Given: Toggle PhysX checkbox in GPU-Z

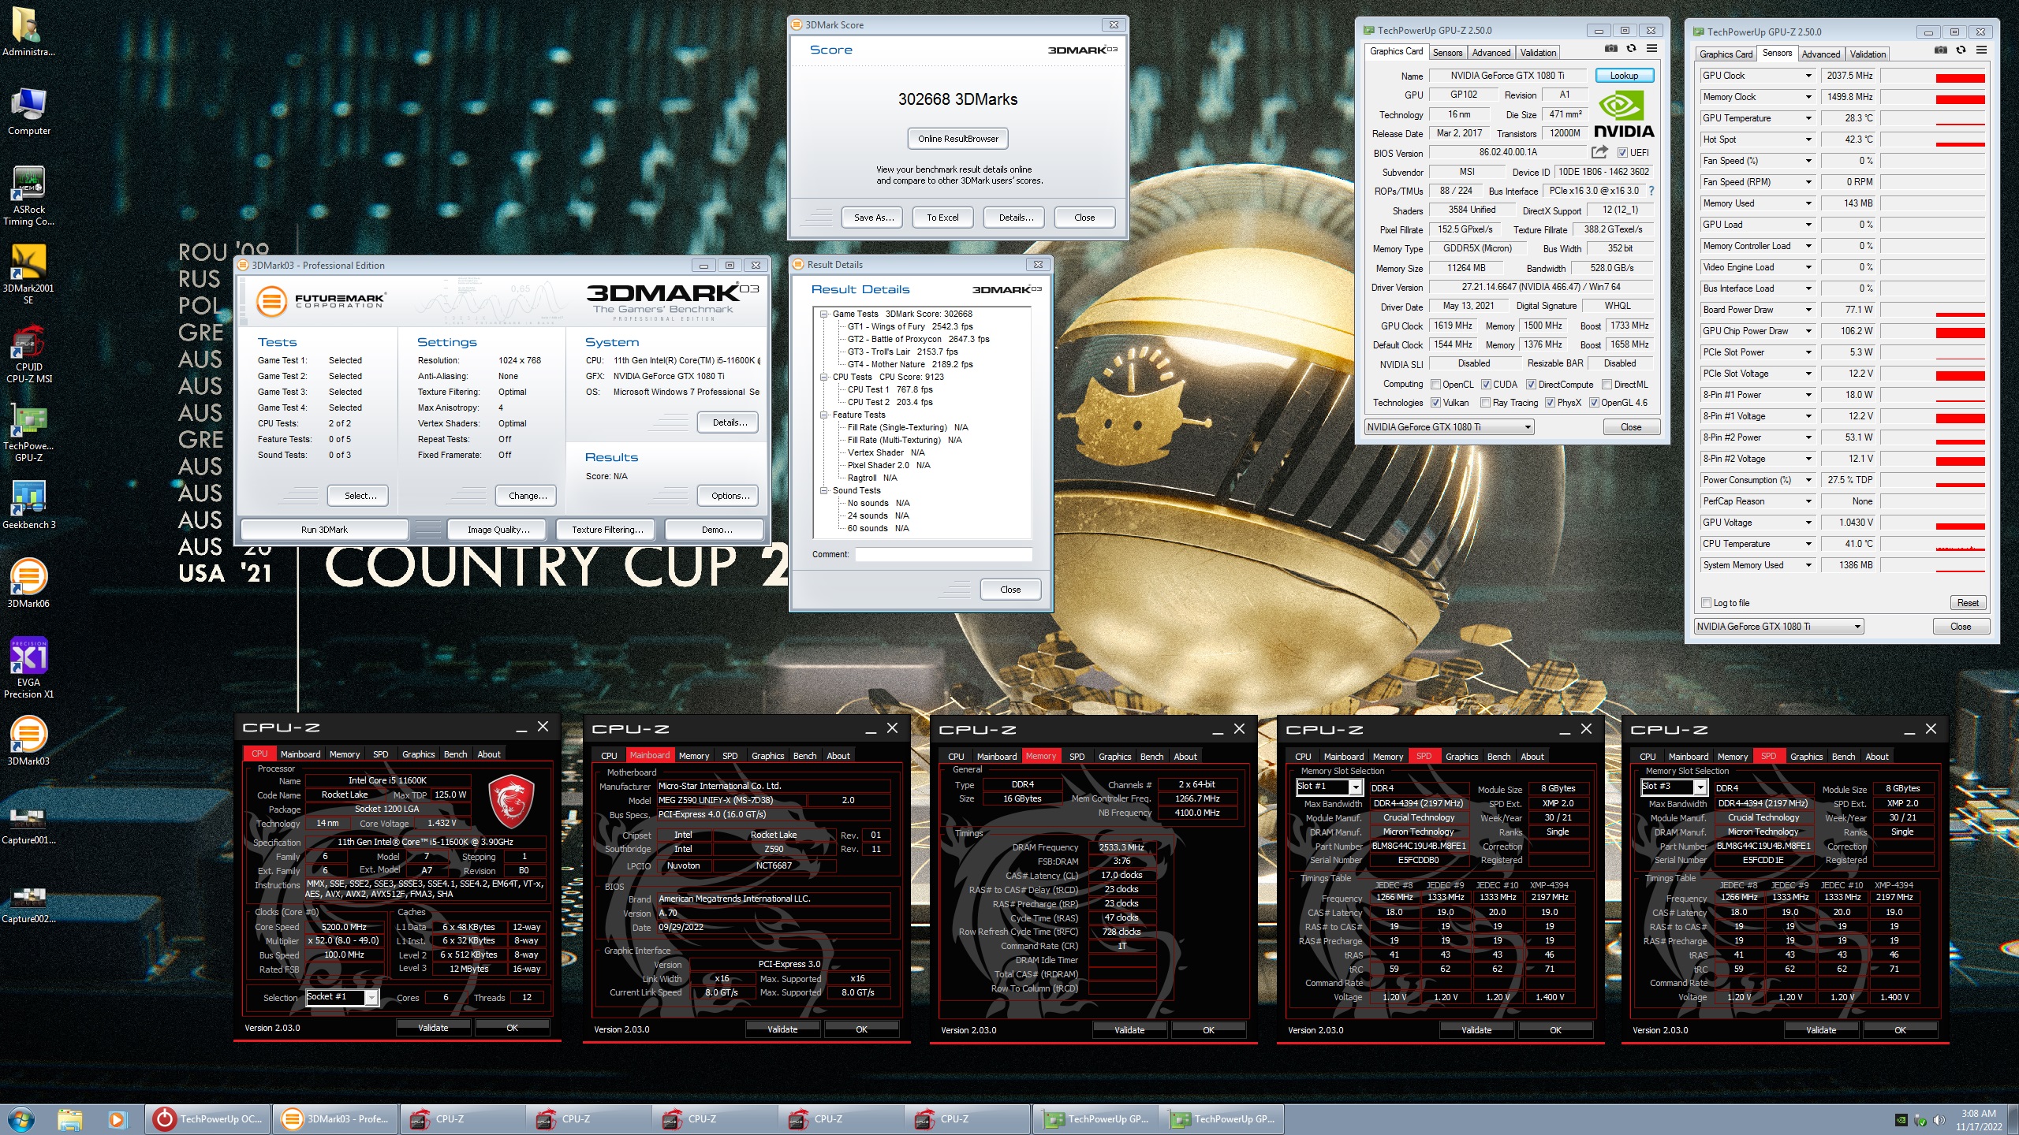Looking at the screenshot, I should click(1550, 403).
